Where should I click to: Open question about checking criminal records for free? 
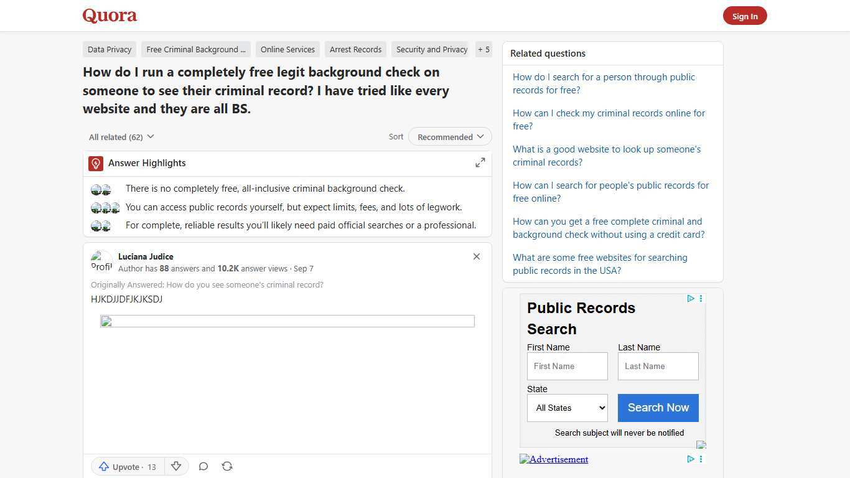point(609,119)
